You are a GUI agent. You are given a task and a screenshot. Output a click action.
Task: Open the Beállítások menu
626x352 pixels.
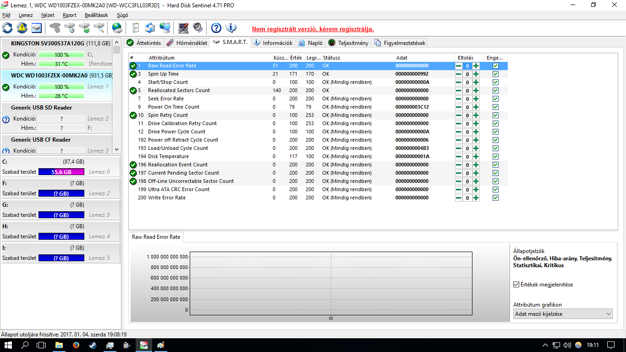[96, 15]
